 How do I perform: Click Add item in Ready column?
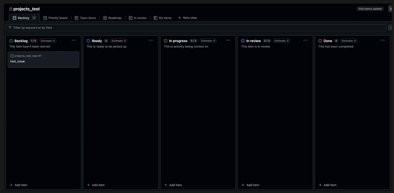click(x=96, y=185)
